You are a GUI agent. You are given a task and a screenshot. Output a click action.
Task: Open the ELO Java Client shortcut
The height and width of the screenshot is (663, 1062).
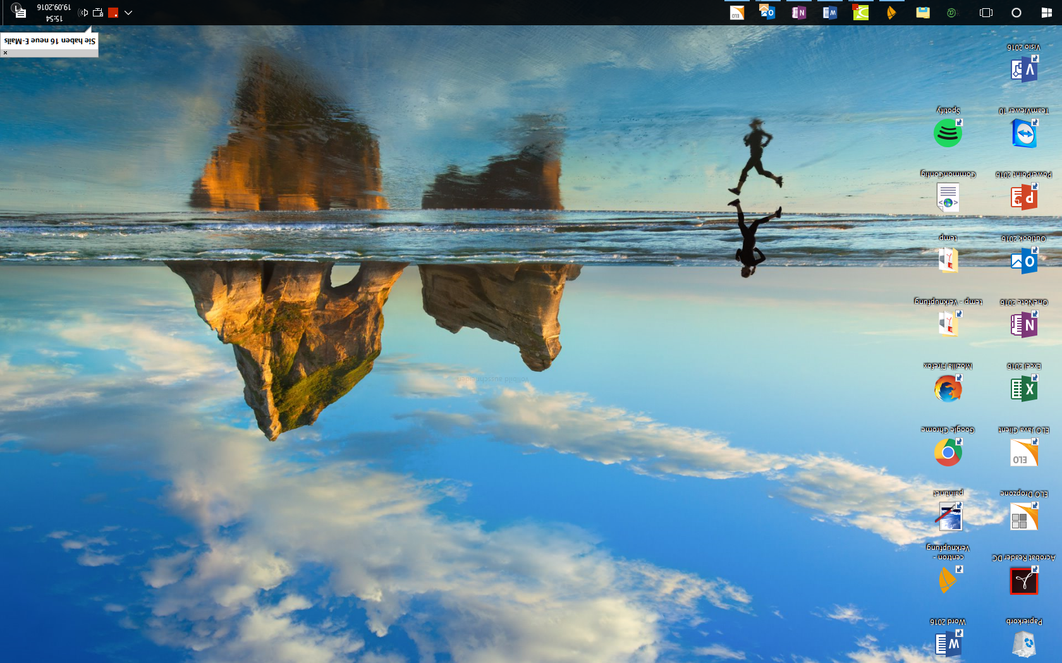click(x=1023, y=452)
